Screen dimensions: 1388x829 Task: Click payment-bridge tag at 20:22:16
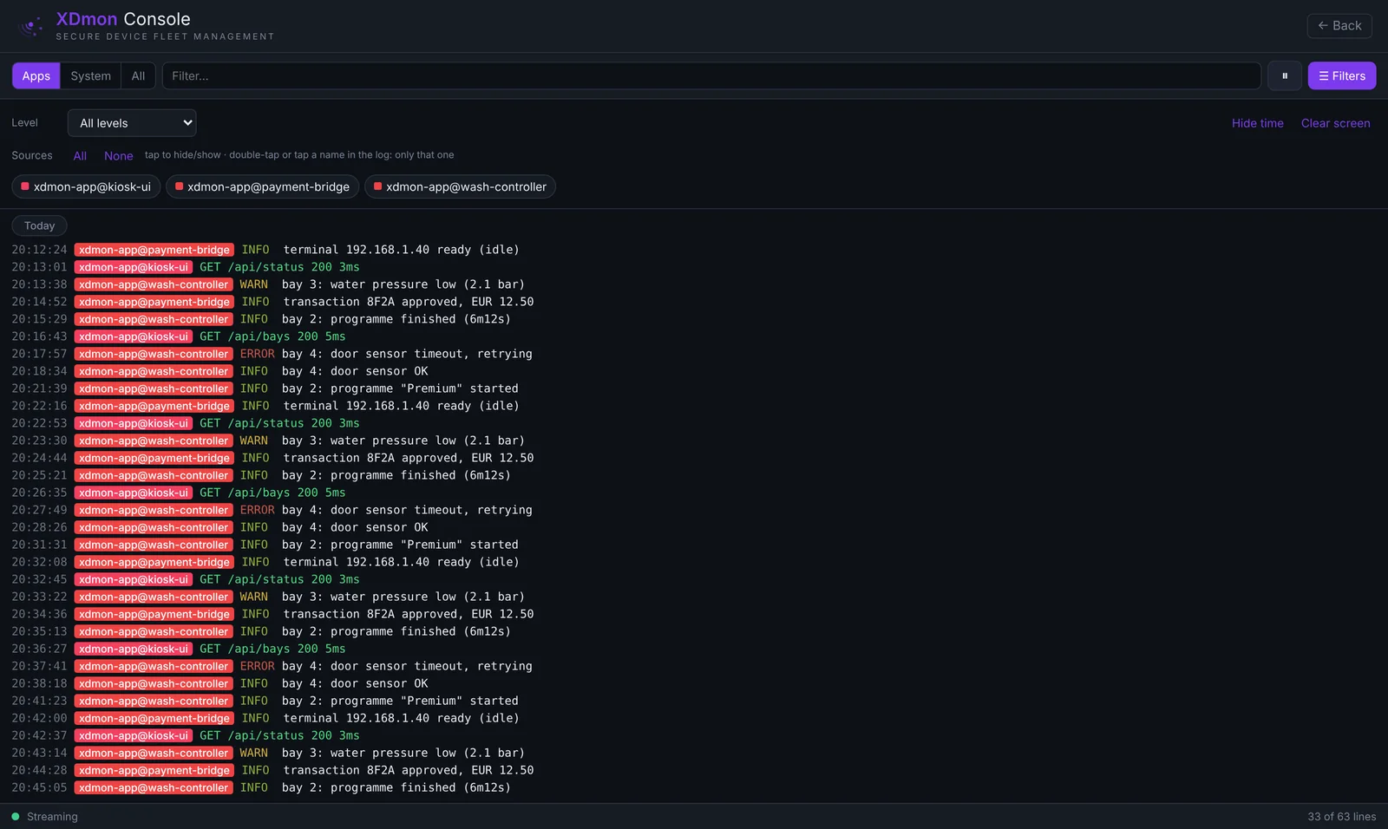point(154,406)
